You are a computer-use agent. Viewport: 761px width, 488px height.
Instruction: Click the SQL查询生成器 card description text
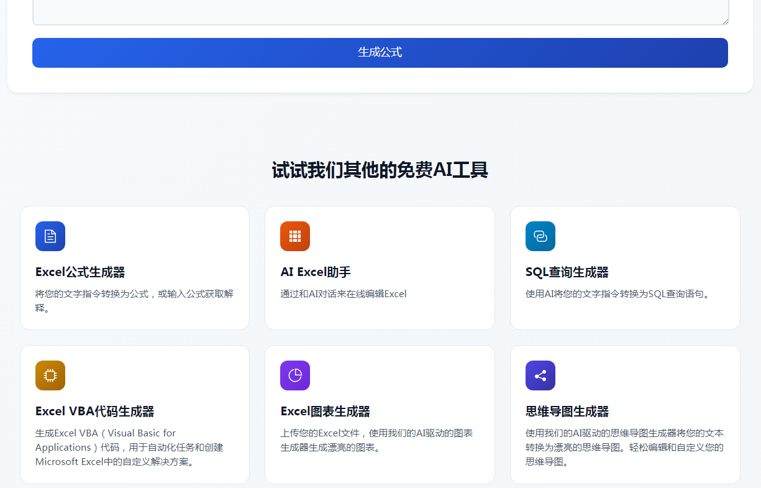pyautogui.click(x=617, y=294)
